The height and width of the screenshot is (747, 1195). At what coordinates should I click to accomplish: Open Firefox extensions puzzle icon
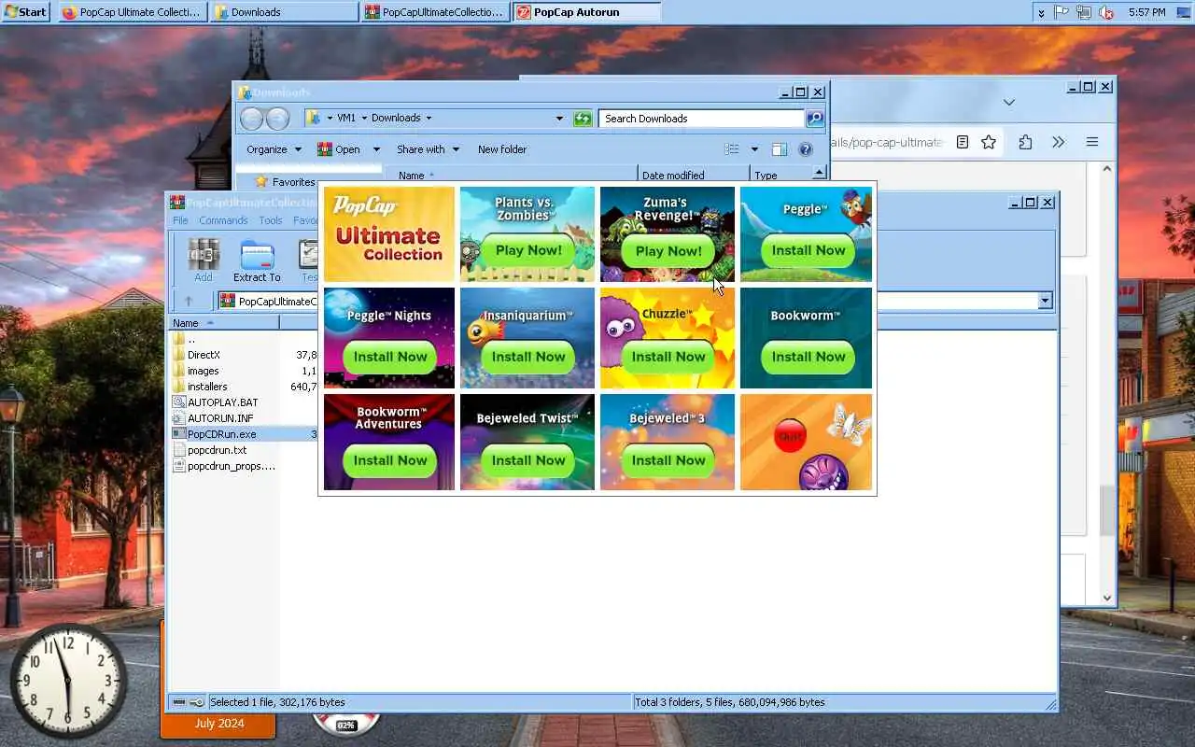click(1025, 142)
